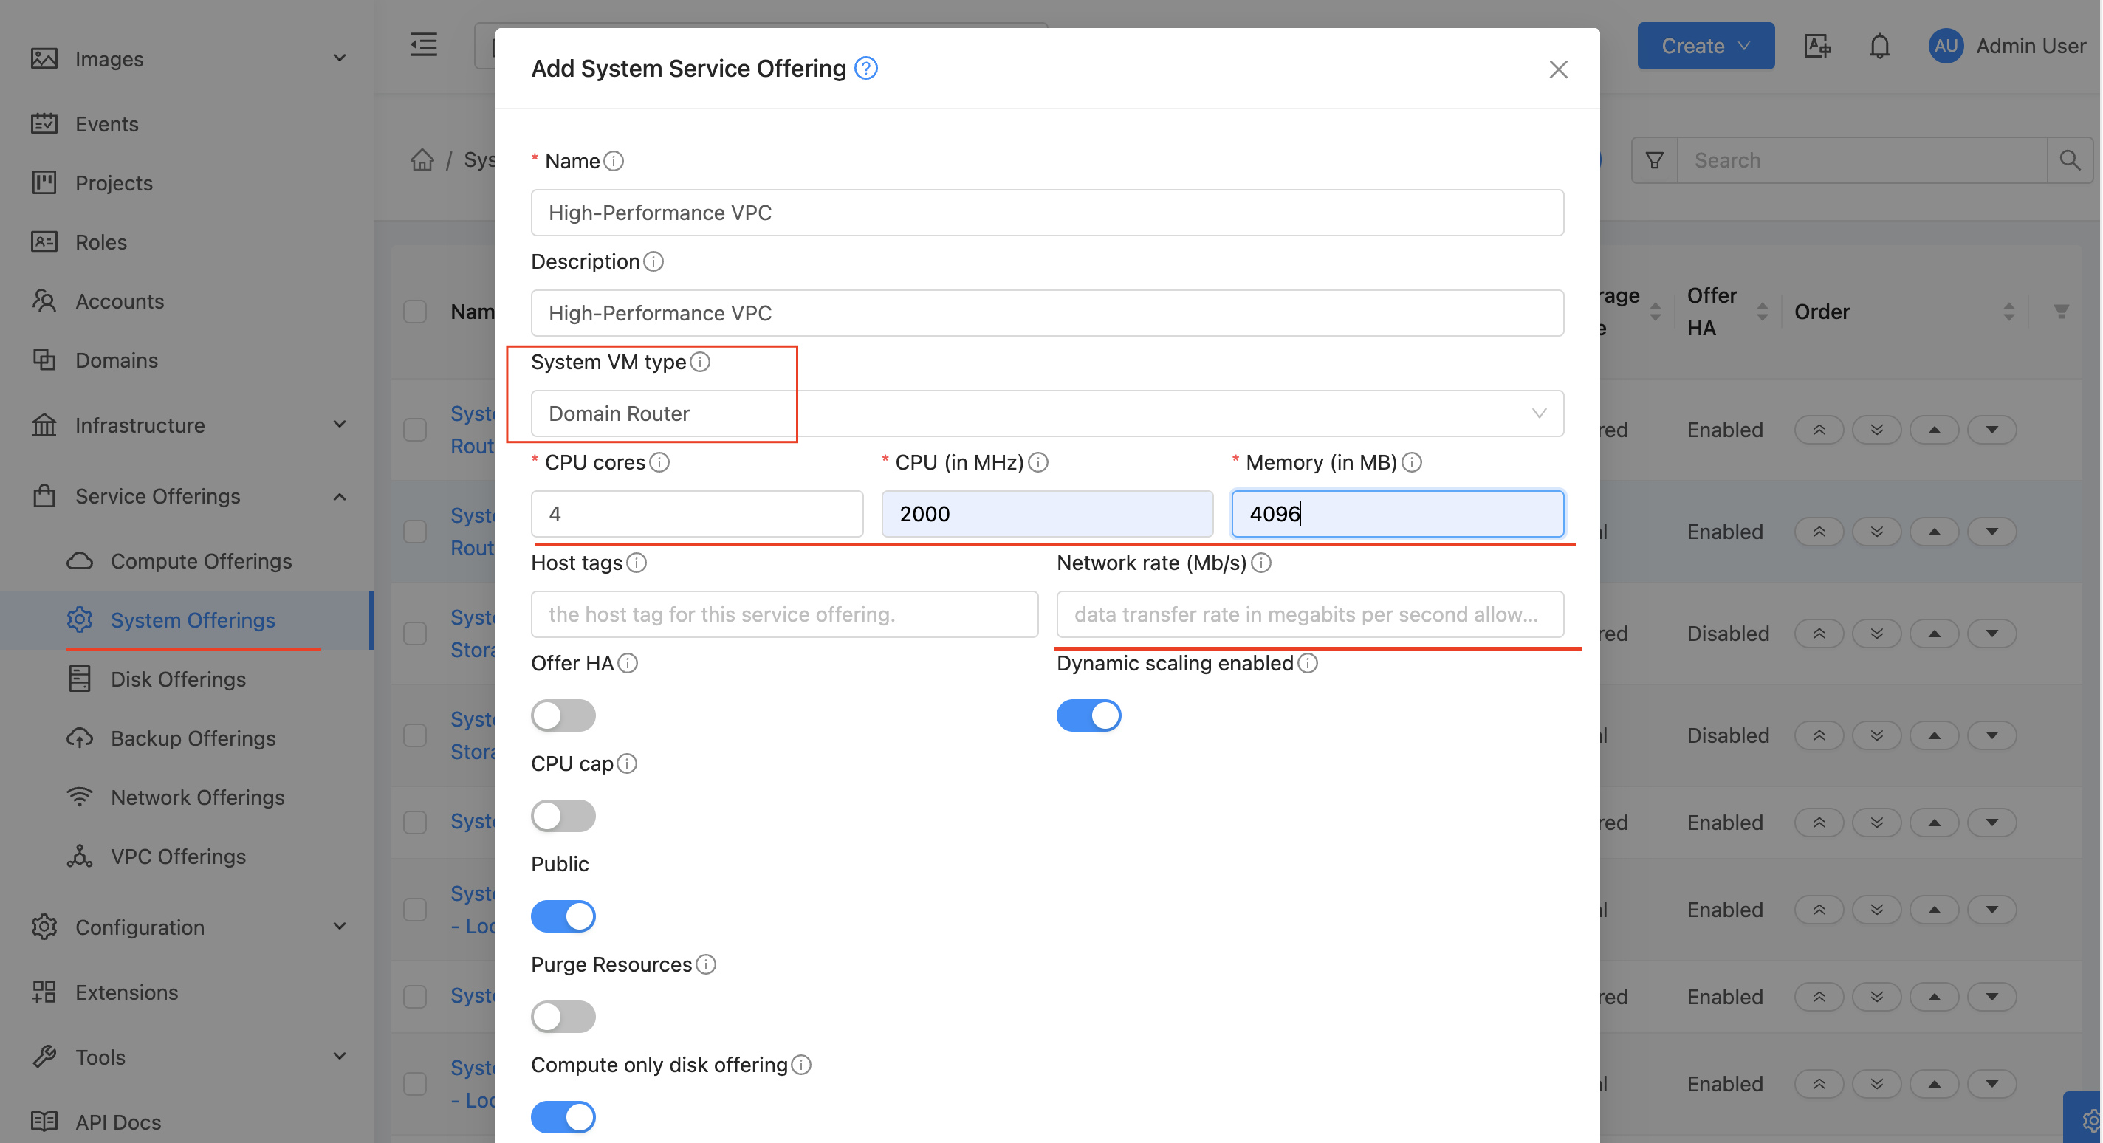Move first row down one position
The width and height of the screenshot is (2103, 1143).
tap(1991, 430)
